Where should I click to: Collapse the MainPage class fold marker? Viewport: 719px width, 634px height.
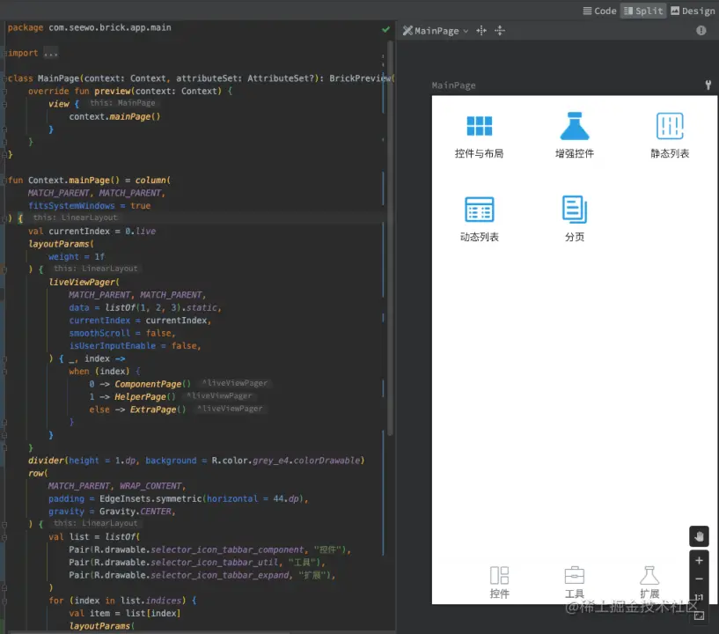pyautogui.click(x=4, y=78)
